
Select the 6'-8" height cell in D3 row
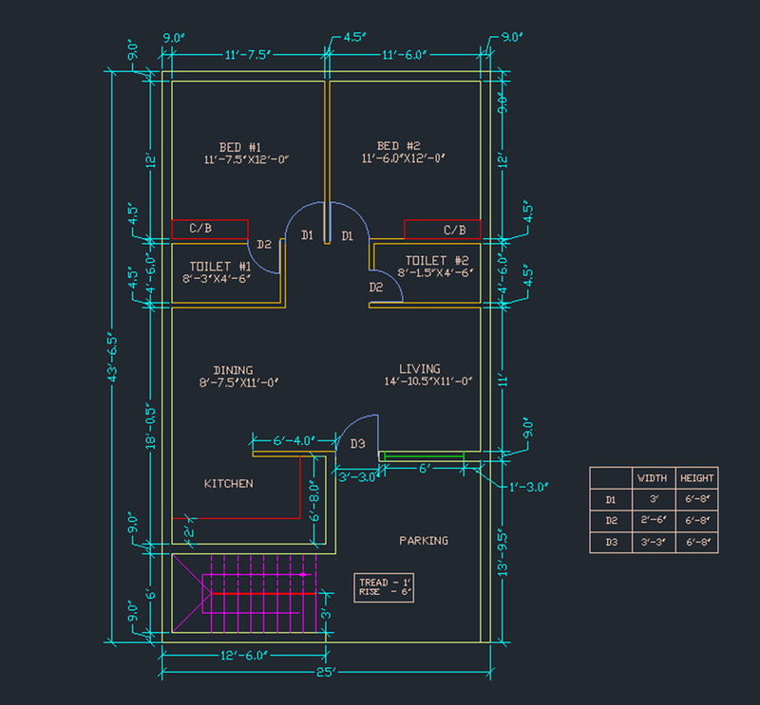pos(698,543)
